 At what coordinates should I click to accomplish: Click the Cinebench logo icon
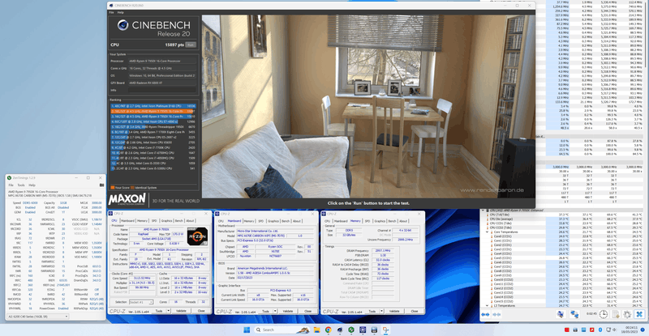122,25
